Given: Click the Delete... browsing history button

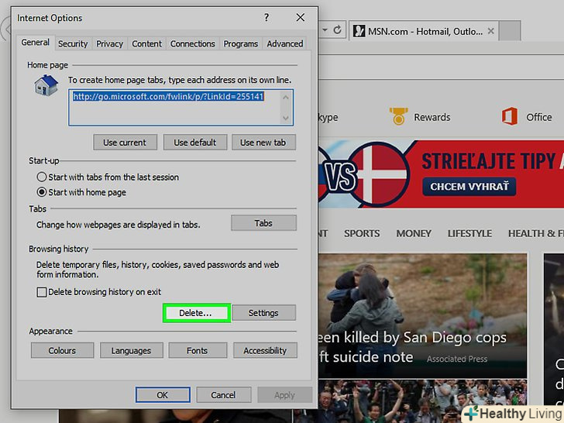Looking at the screenshot, I should (197, 313).
